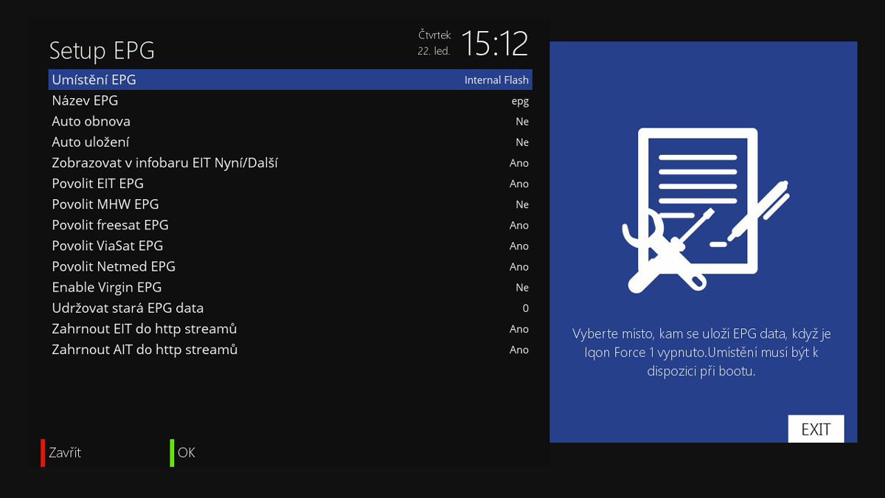The image size is (885, 498).
Task: Click the Povolit Netmed EPG label
Action: pos(114,266)
